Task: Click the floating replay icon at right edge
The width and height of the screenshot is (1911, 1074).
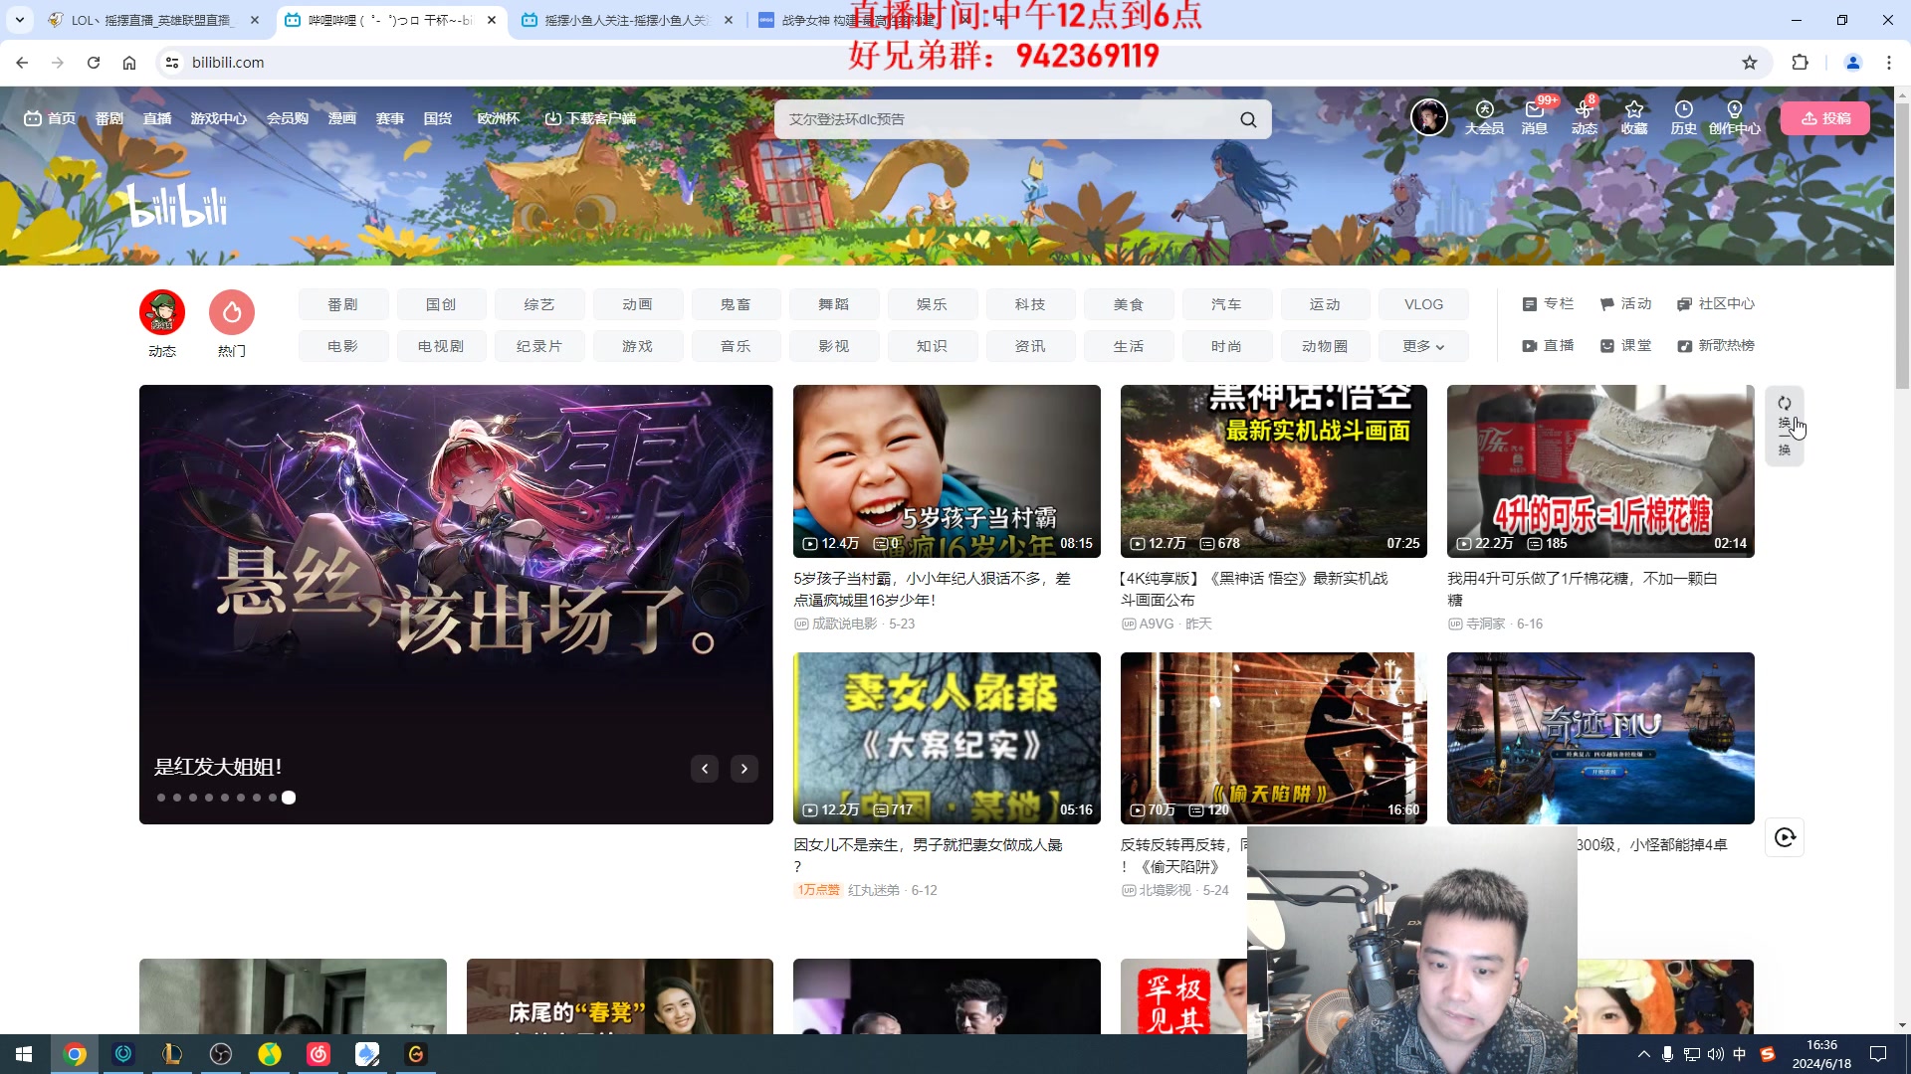Action: tap(1785, 837)
